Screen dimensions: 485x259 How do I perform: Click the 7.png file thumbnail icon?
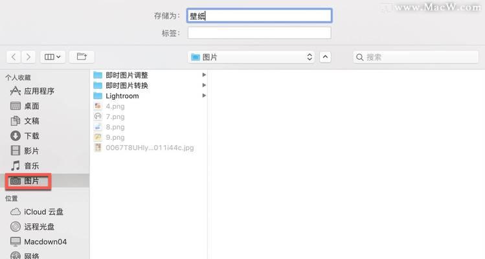pos(98,117)
